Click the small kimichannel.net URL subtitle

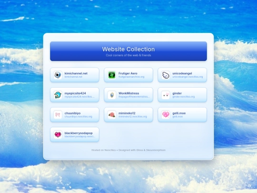pos(73,77)
